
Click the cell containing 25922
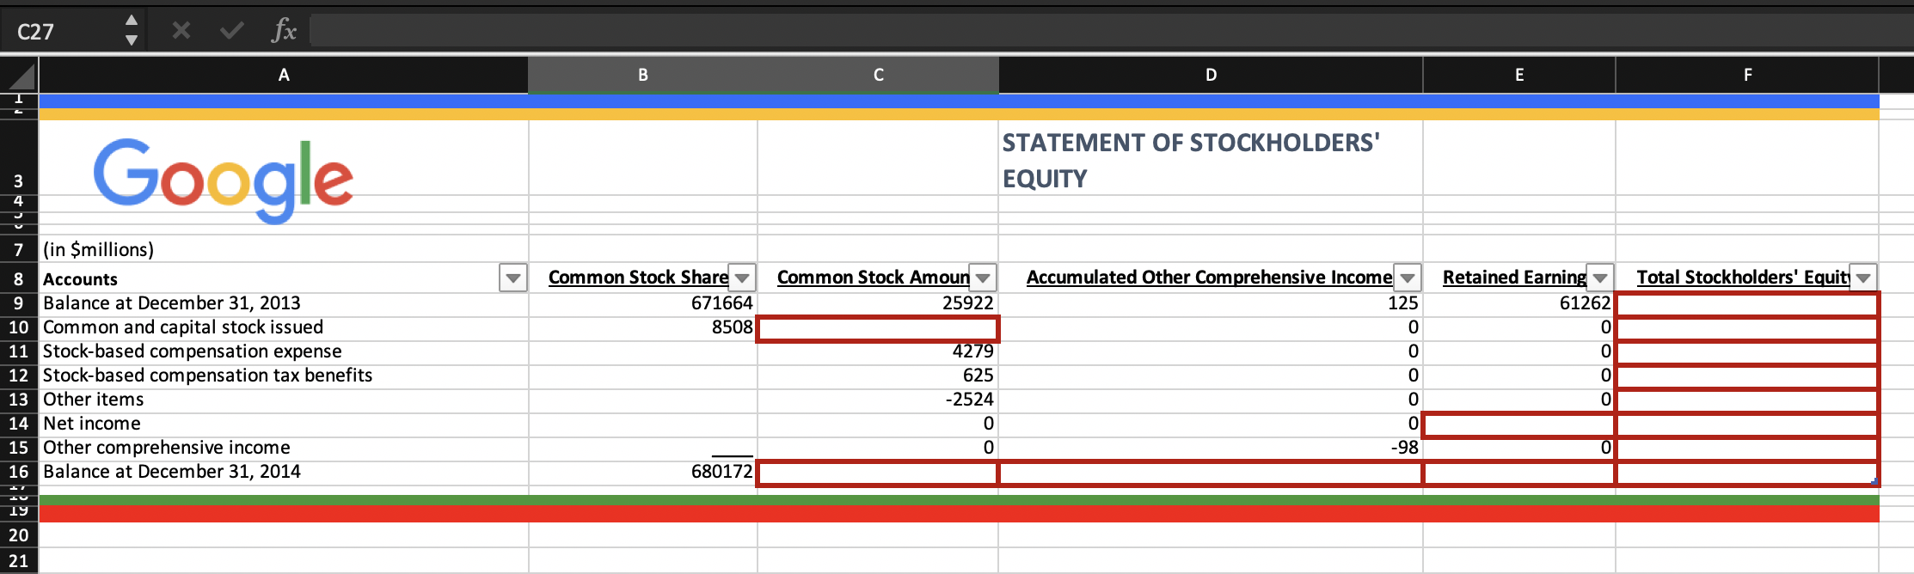tap(878, 303)
